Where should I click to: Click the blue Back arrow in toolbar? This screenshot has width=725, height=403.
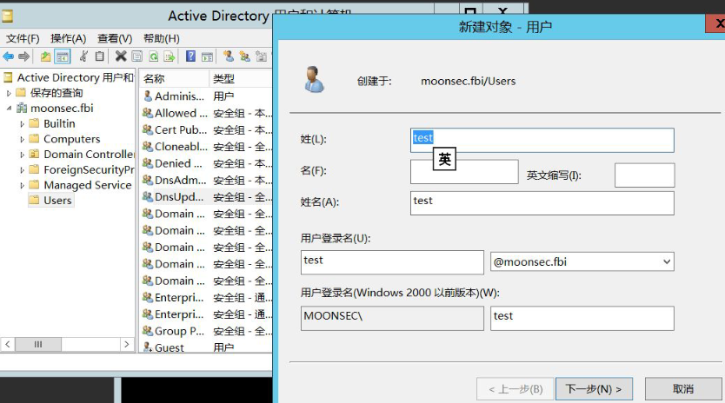point(9,56)
